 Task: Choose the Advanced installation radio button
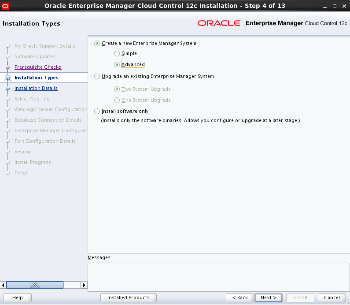[117, 65]
